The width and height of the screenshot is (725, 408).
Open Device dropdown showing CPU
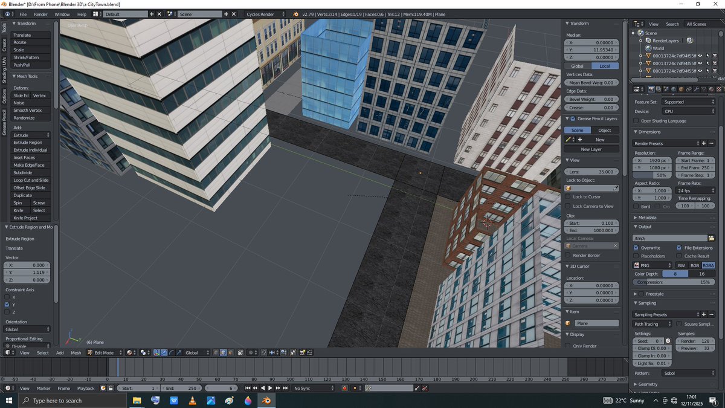[688, 111]
